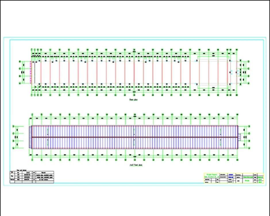Click the top-right grid bubble of floor plan
270x216 pixels.
tap(237, 50)
